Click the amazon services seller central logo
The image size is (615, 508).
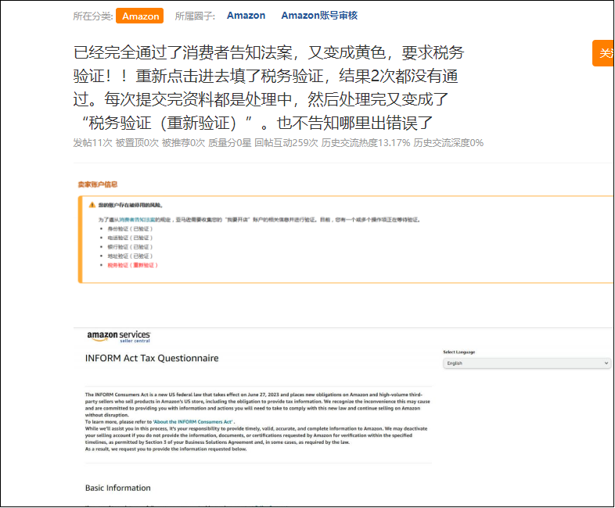118,336
